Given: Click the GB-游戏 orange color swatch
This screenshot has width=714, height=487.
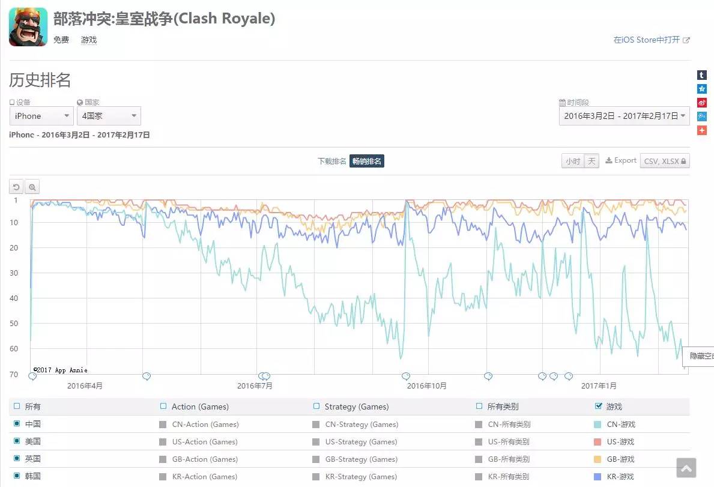Looking at the screenshot, I should coord(598,459).
